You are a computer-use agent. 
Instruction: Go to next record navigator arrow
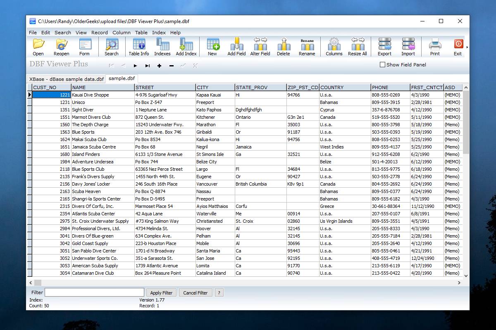coord(135,66)
